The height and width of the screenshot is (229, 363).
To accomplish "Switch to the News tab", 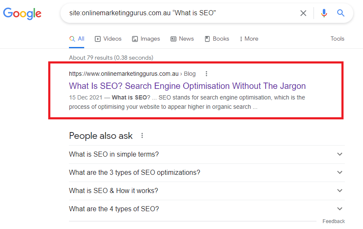I will coord(182,39).
